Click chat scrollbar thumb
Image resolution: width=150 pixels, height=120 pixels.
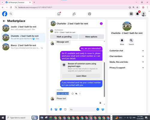coord(104,79)
